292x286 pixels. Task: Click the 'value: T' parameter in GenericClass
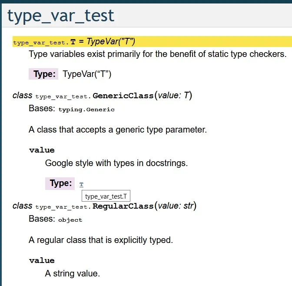[x=173, y=95]
